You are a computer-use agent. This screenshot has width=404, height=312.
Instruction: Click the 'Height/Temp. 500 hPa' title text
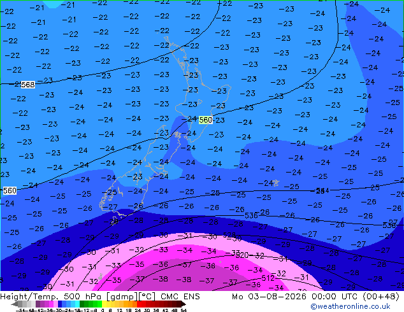click(52, 297)
